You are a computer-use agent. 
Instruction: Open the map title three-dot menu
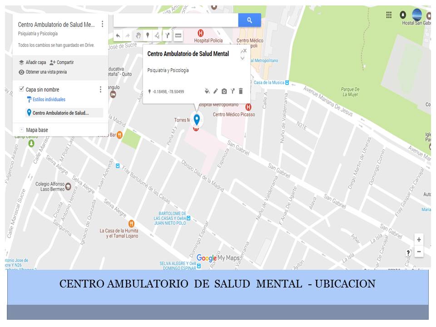pos(103,24)
